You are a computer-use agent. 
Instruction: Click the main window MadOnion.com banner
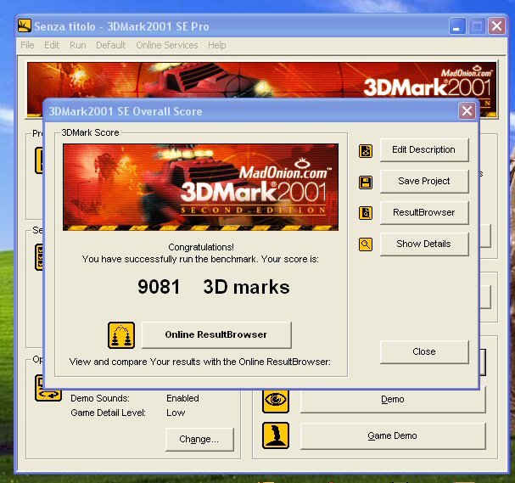click(x=262, y=80)
